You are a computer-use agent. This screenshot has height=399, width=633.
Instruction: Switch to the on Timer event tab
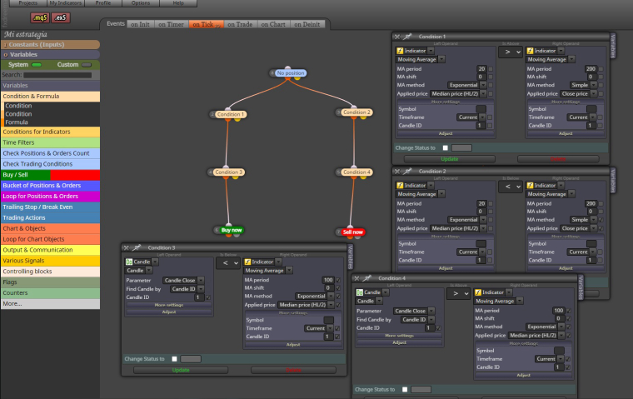point(172,24)
